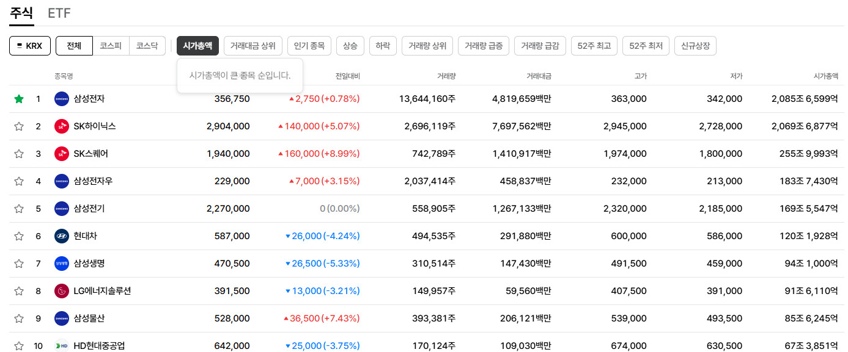The width and height of the screenshot is (848, 352).
Task: Unfavorite the 삼성전자 green star
Action: pyautogui.click(x=19, y=99)
